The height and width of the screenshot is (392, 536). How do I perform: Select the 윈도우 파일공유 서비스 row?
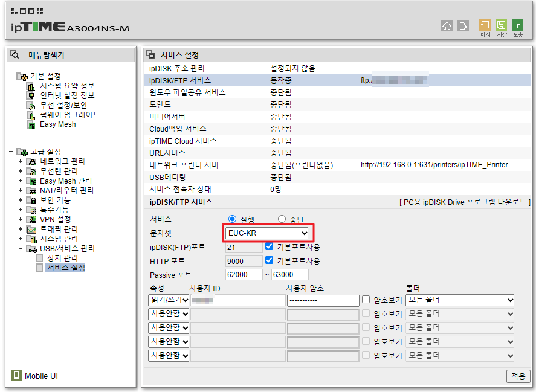[337, 92]
